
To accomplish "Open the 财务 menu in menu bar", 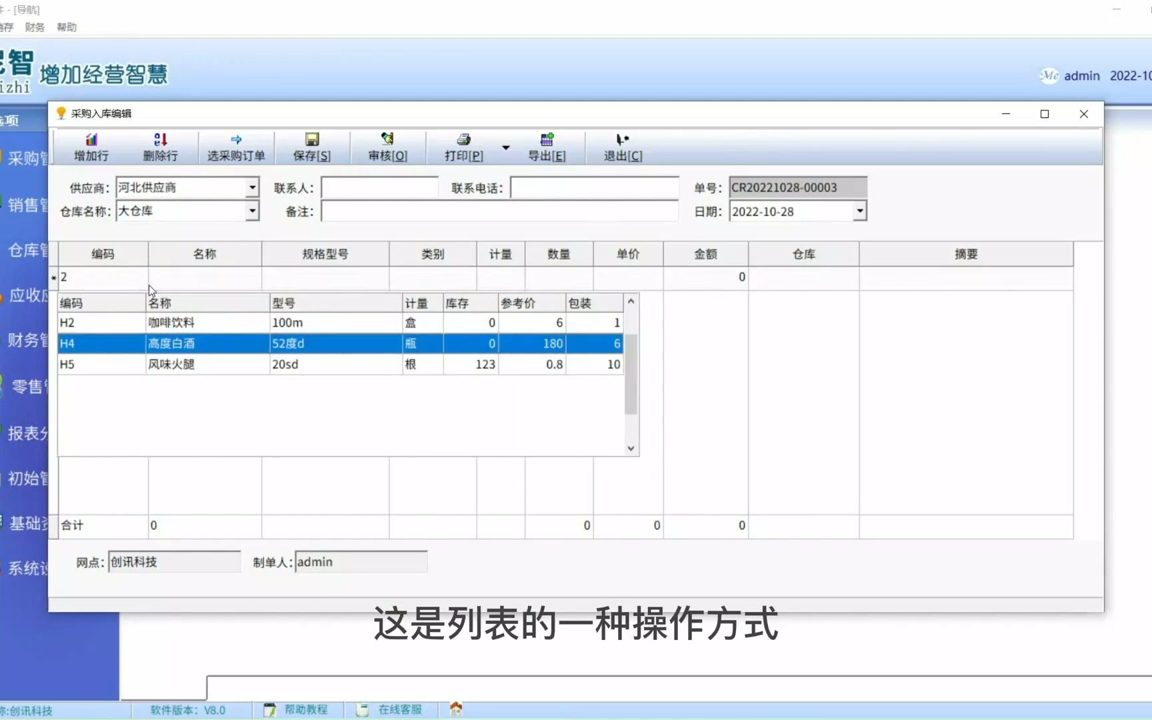I will [x=35, y=27].
